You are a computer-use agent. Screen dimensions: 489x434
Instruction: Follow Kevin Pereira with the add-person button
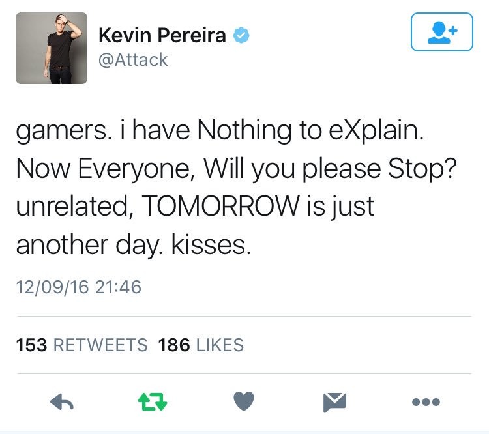click(442, 32)
